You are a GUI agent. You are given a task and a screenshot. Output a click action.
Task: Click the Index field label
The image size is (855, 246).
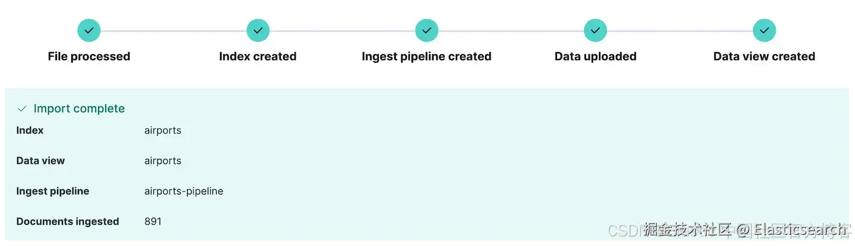pos(30,130)
